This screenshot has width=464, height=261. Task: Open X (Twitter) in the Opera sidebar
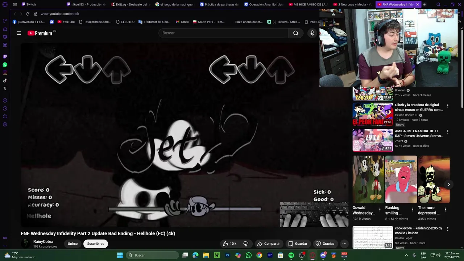[x=5, y=88]
